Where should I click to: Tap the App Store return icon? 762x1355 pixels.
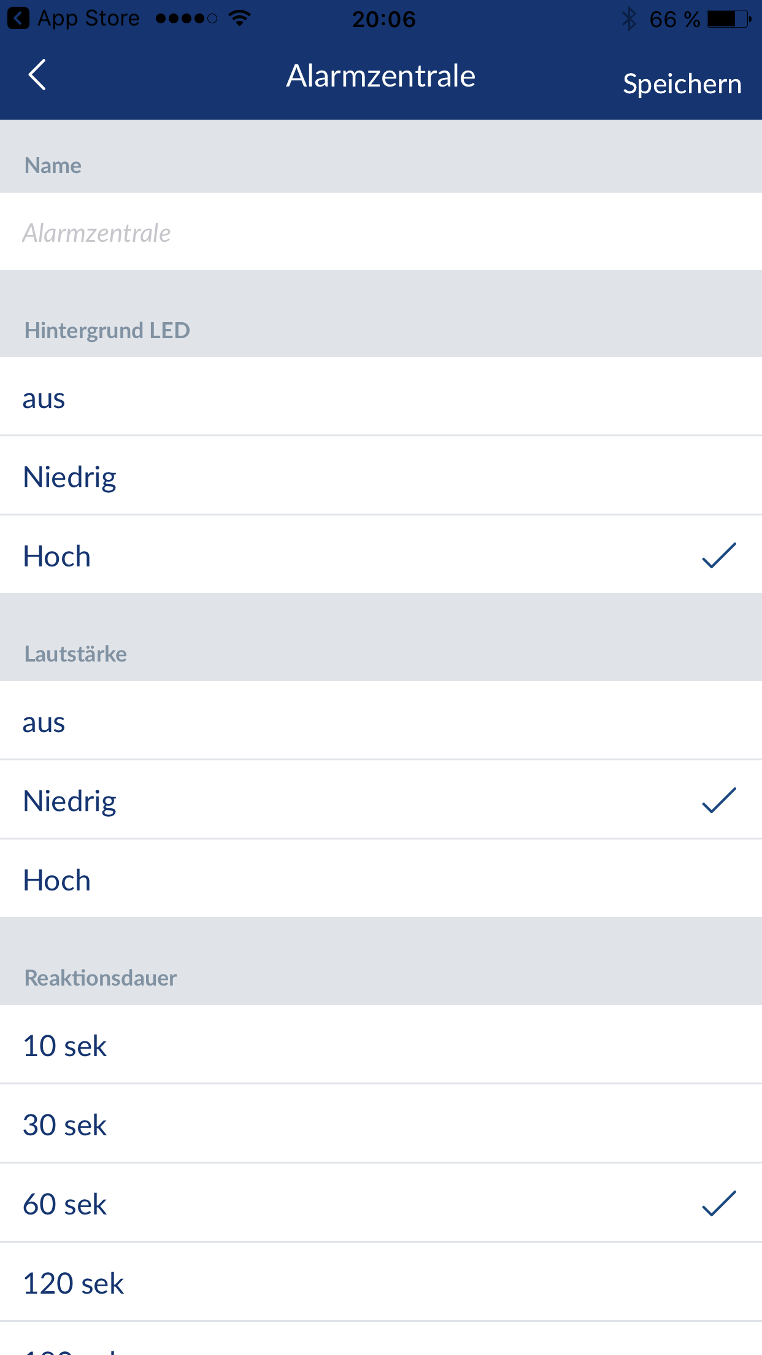tap(18, 18)
